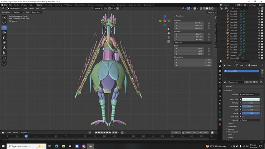
Task: Open the timeline Playback popover
Action: click(25, 132)
